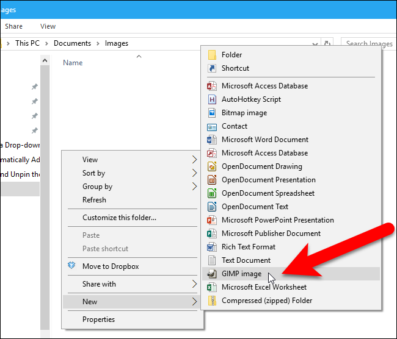
Task: Choose OpenDocument Text entry
Action: click(x=291, y=207)
